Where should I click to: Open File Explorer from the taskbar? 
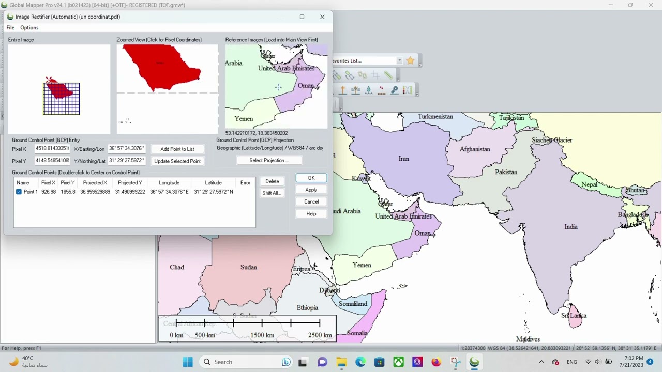[341, 362]
